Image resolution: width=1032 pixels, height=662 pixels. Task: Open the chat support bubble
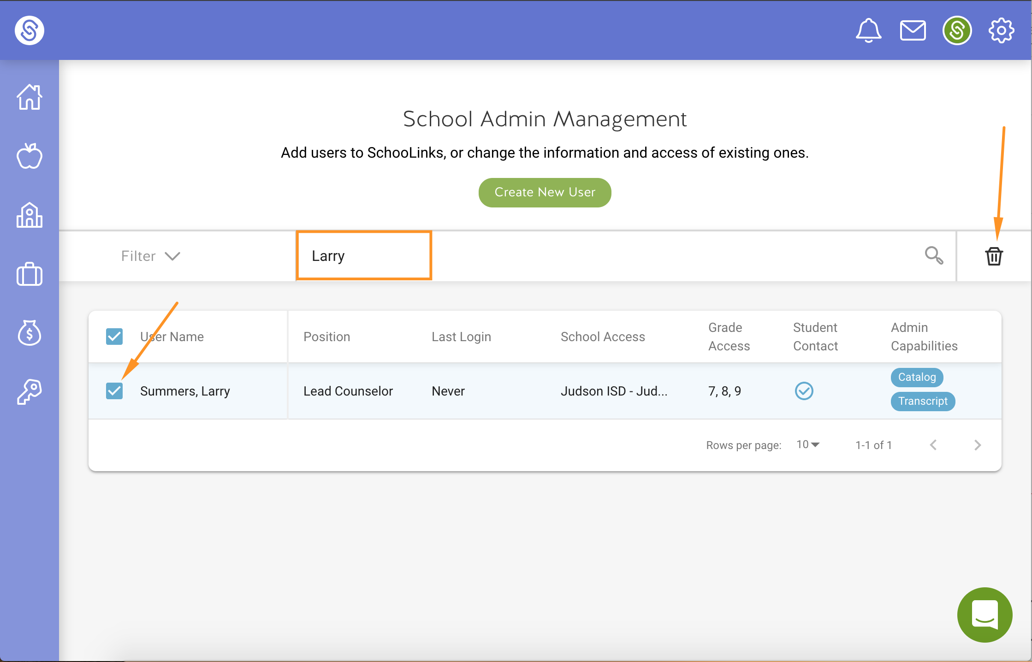[985, 615]
